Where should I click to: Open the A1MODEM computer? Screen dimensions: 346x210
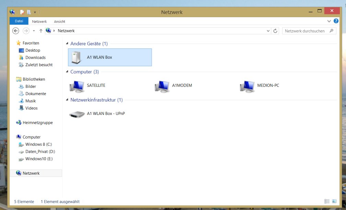174,85
